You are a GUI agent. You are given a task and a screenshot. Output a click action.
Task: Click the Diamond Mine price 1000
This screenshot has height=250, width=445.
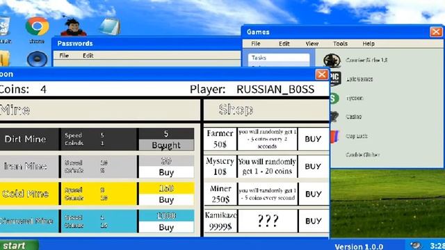pyautogui.click(x=166, y=216)
